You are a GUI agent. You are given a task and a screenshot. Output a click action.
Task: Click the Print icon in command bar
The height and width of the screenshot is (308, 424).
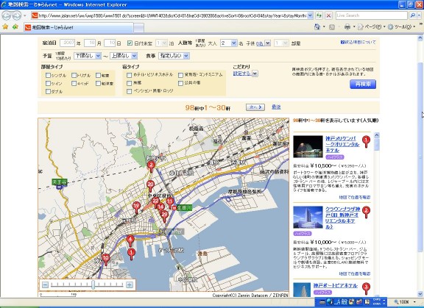point(347,26)
